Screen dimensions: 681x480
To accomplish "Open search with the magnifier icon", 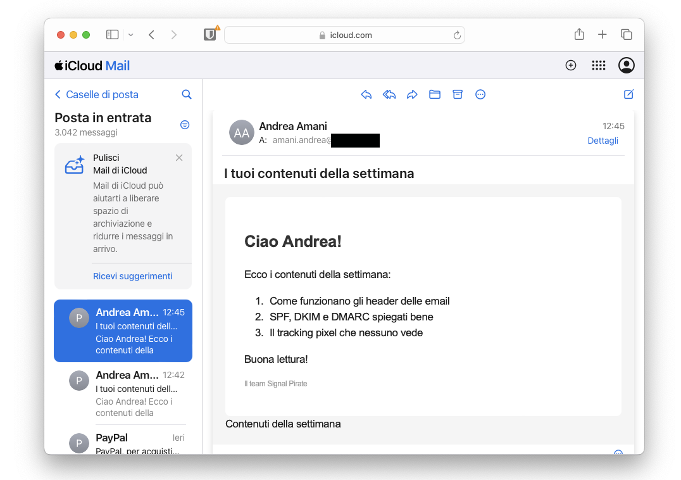I will 186,94.
